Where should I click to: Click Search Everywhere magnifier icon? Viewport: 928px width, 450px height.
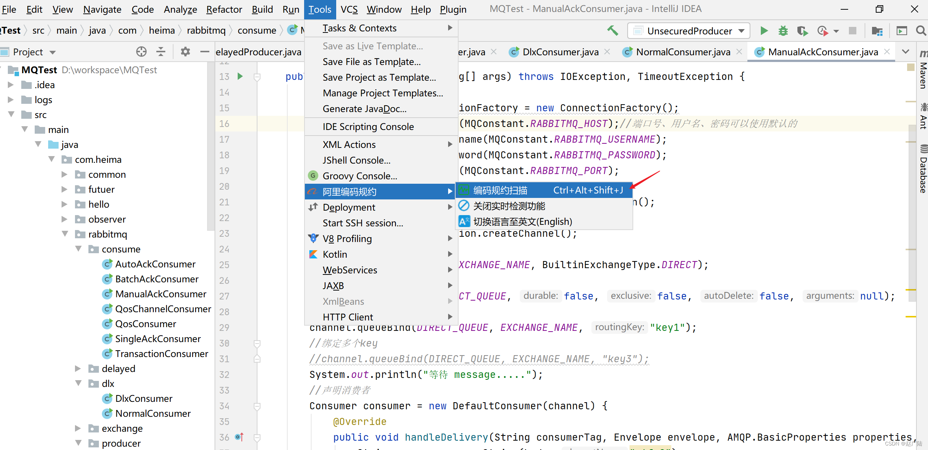coord(921,31)
